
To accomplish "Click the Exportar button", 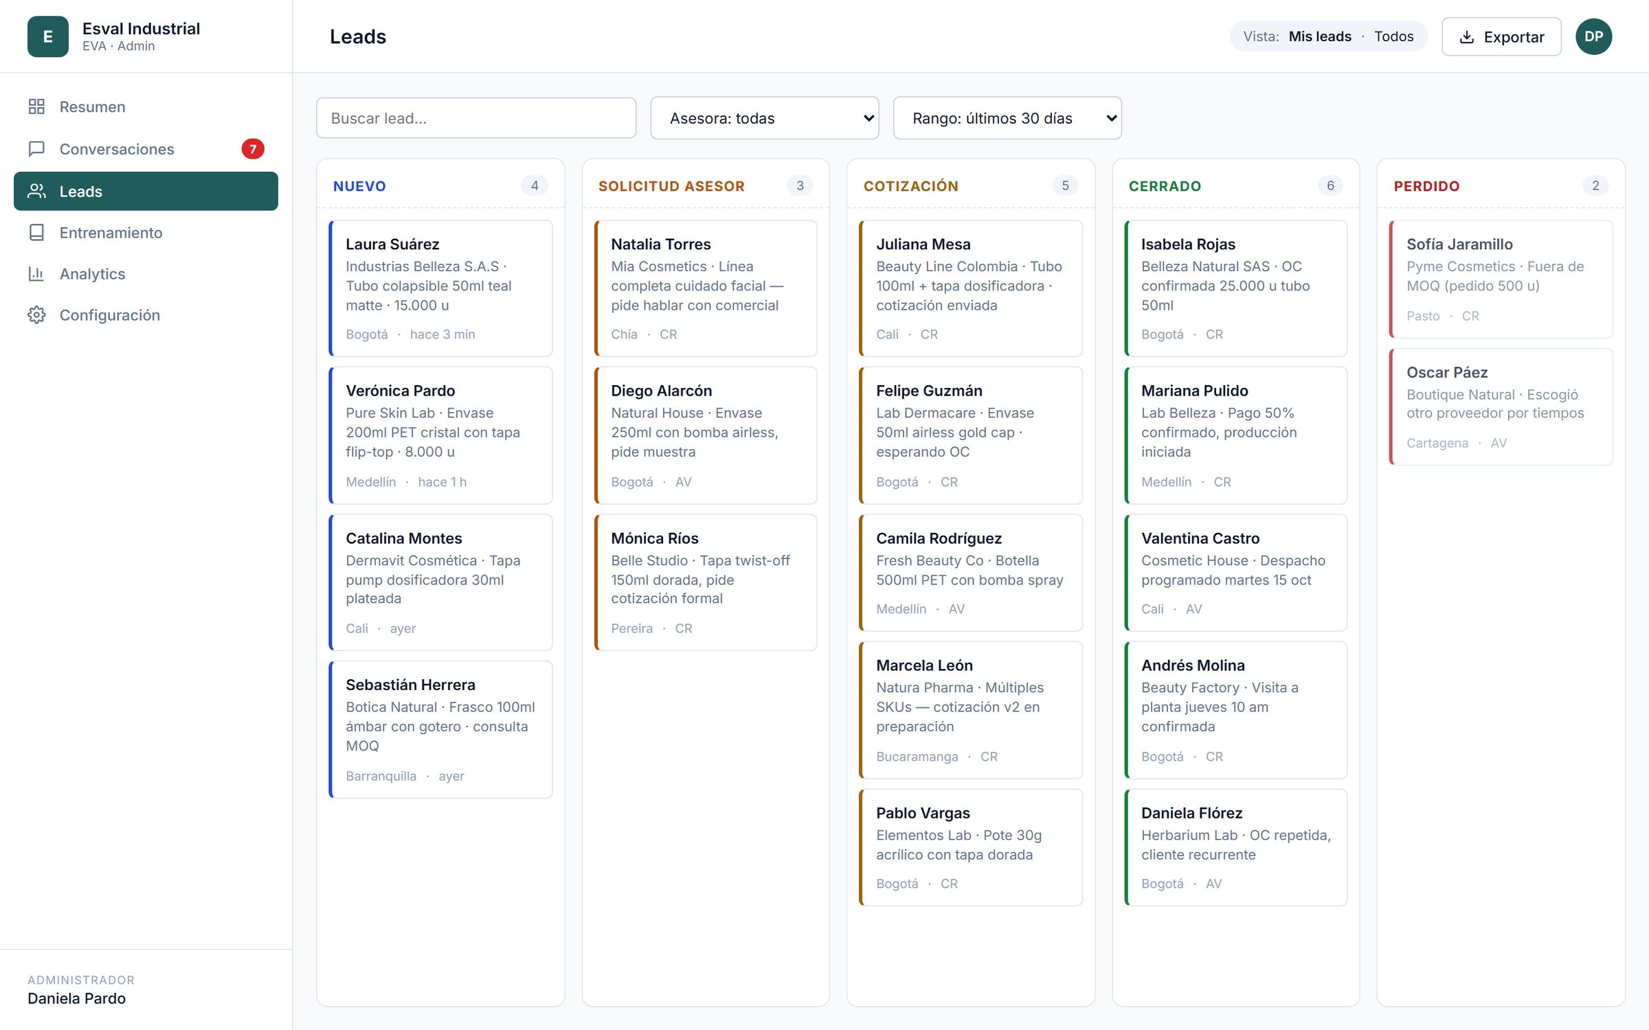I will [1501, 36].
